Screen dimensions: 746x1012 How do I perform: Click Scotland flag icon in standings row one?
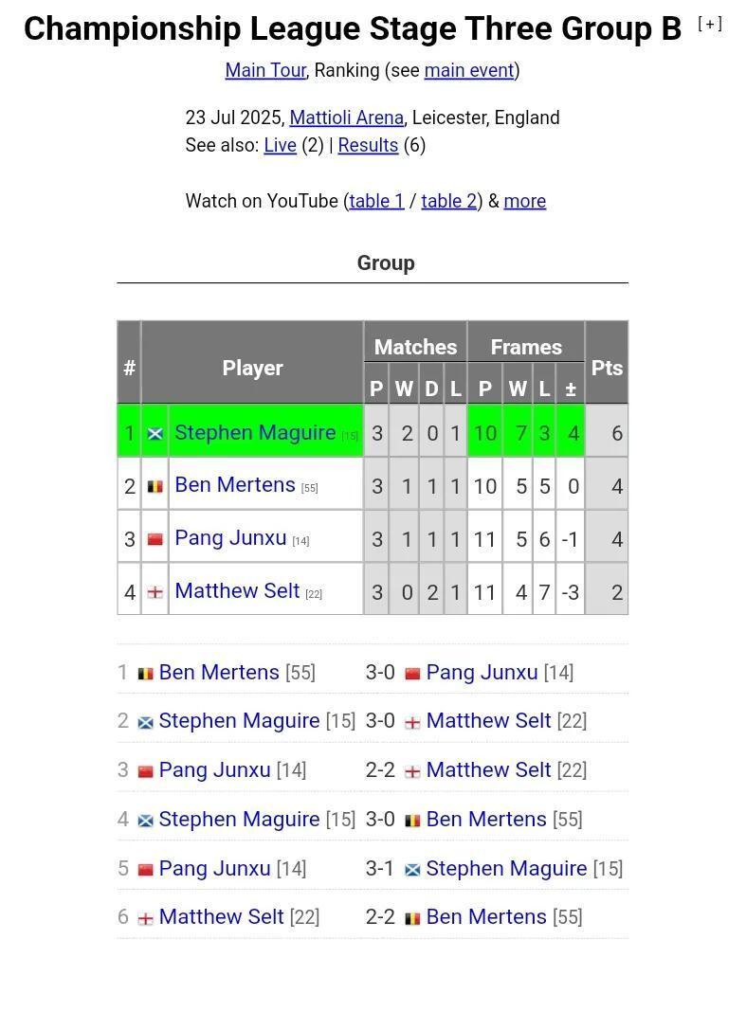click(155, 433)
